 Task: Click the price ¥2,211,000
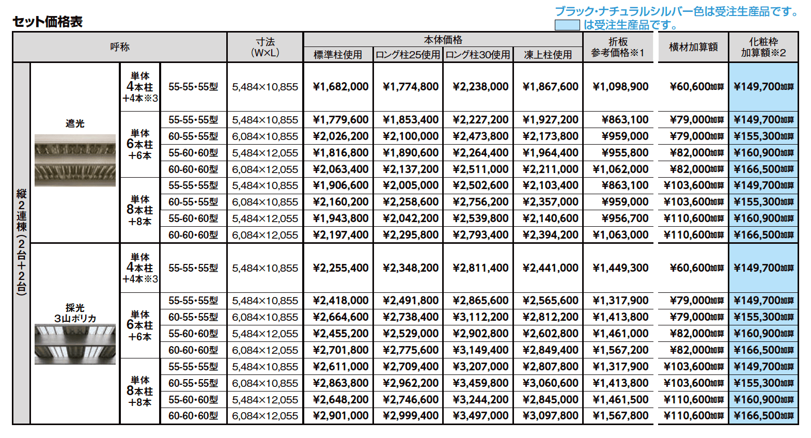[551, 169]
